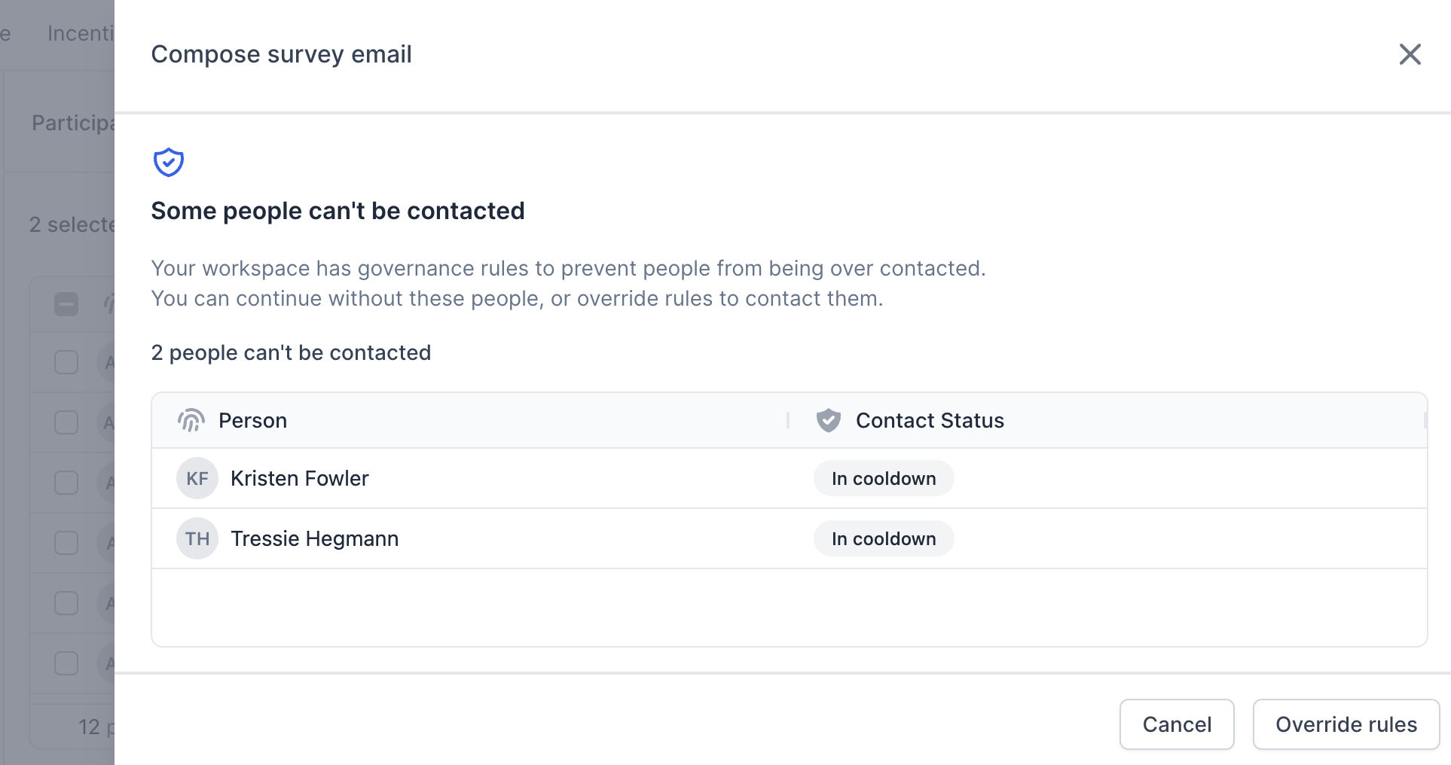This screenshot has height=765, width=1451.
Task: Select the KF avatar for Kristen Fowler
Action: 197,478
